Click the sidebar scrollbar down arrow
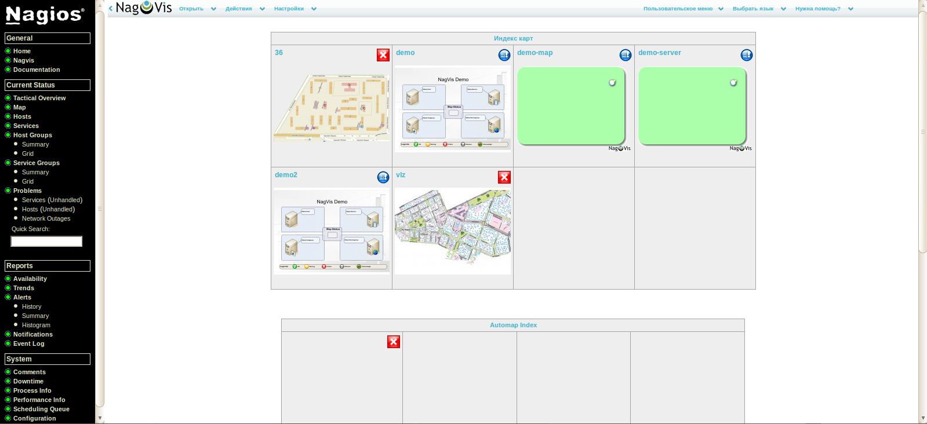The image size is (927, 424). [100, 418]
